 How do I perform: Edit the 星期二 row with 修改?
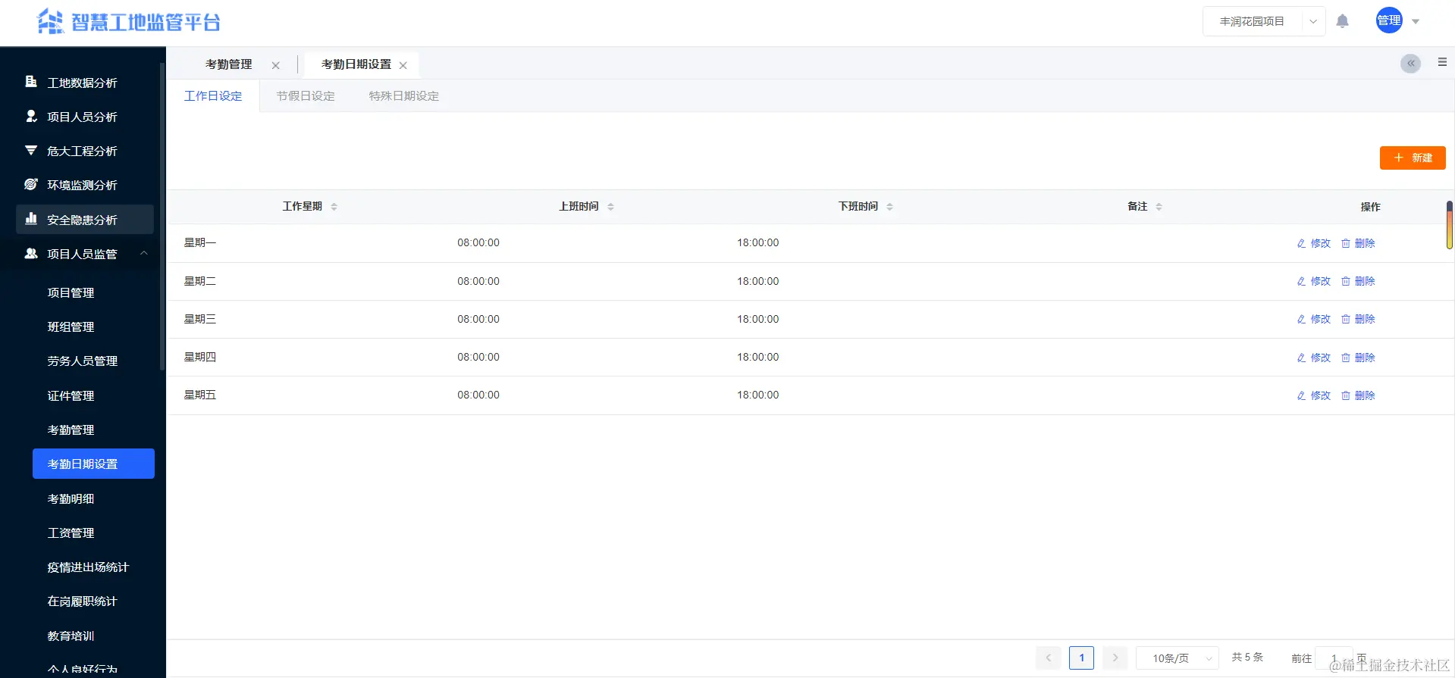pyautogui.click(x=1314, y=281)
